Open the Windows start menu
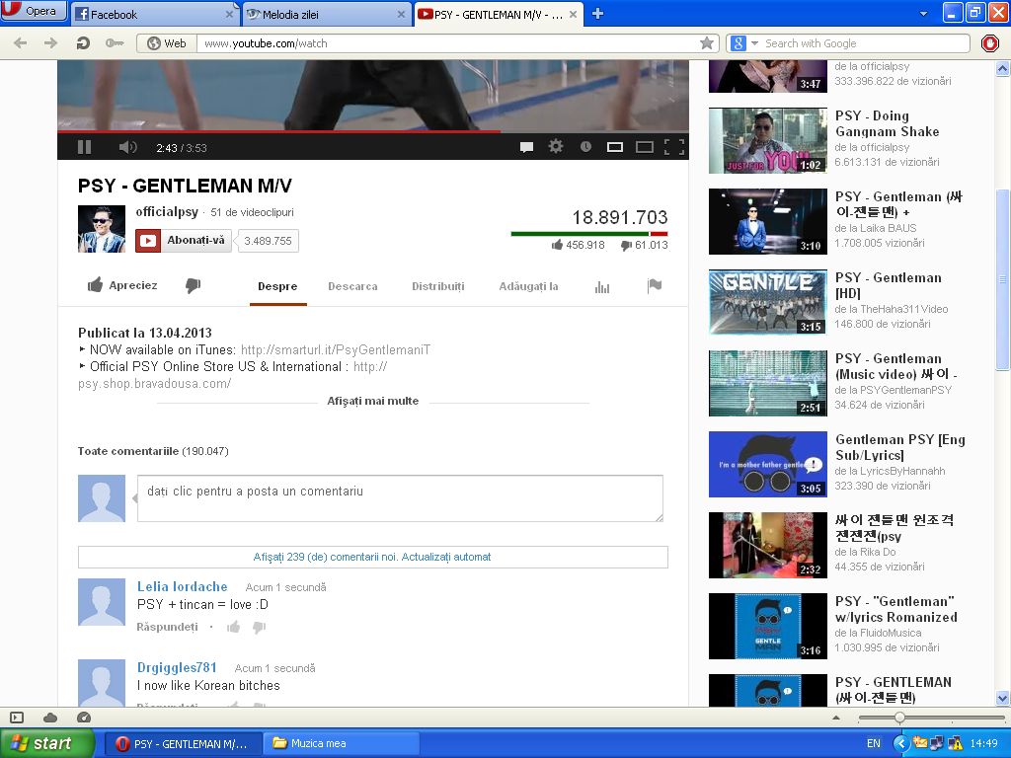This screenshot has height=758, width=1011. tap(47, 743)
